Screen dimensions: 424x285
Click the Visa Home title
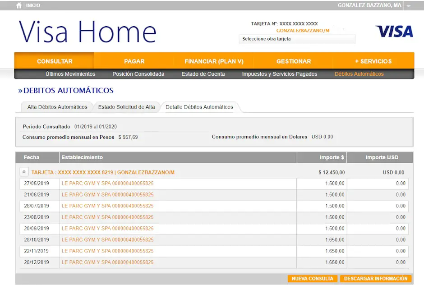88,32
